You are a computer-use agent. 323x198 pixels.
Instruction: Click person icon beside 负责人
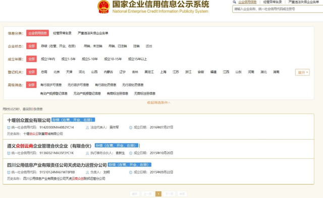87,172
